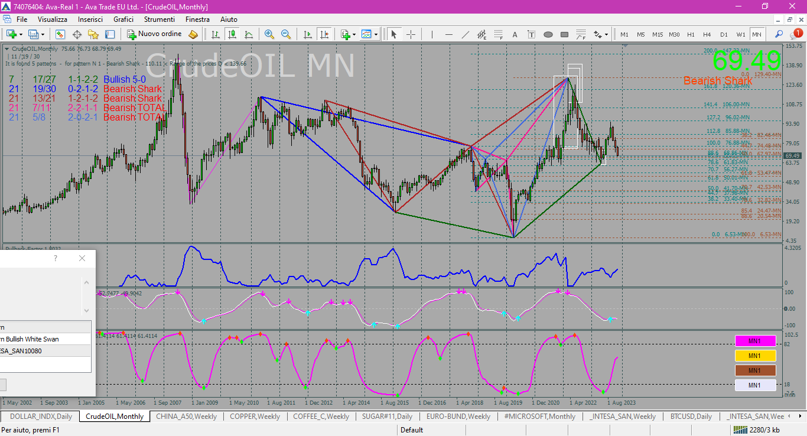This screenshot has width=807, height=436.
Task: Expand the templates dropdown arrow
Action: point(376,34)
